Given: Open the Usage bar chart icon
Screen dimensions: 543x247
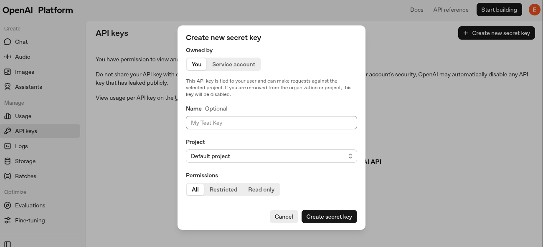Looking at the screenshot, I should [8, 116].
